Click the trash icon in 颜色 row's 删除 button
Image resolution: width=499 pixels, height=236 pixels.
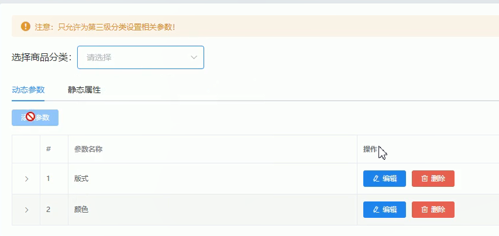[x=425, y=210]
